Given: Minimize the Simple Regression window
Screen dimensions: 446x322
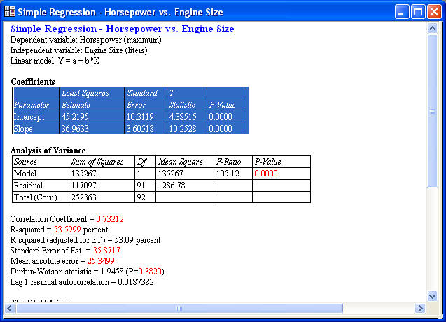Looking at the screenshot, I should coord(402,12).
